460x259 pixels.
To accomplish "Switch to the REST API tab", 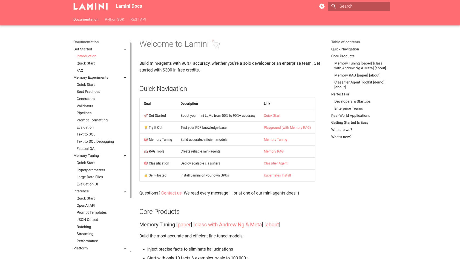I will pyautogui.click(x=138, y=19).
